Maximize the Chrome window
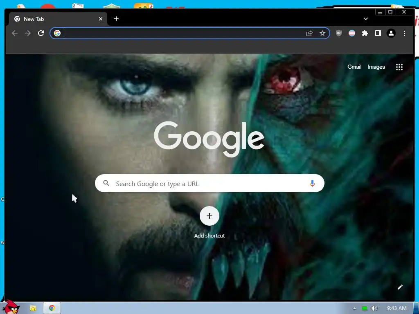This screenshot has height=314, width=419. pos(390,12)
